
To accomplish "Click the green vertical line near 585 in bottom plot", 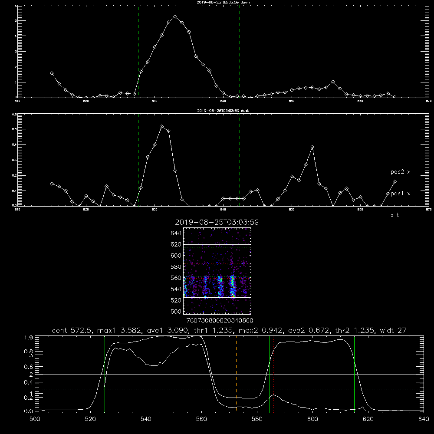I will point(270,374).
